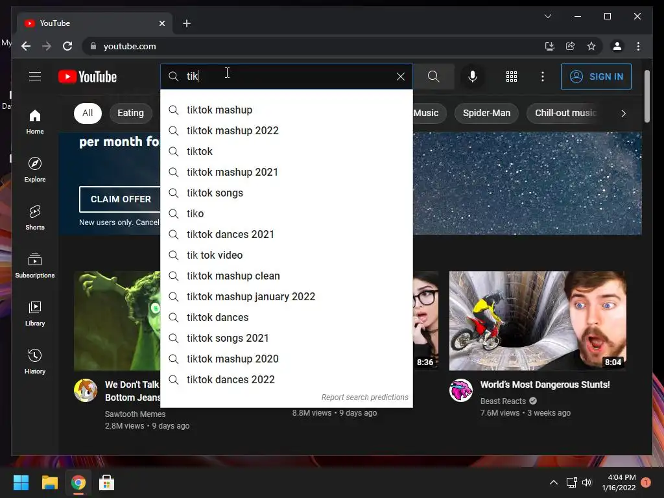Choose suggestion tiktok mashup january 2022
This screenshot has height=498, width=664.
click(x=287, y=297)
